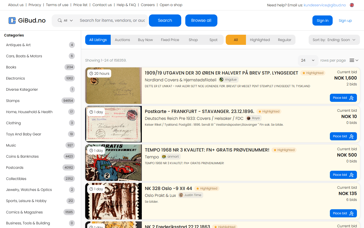Click star icon on Lyngseidet Highlighted badge
Viewport: 364px width, 228px height.
coord(304,73)
